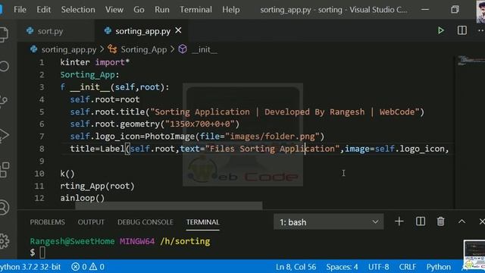Kill terminal with trash icon
The image size is (485, 273).
click(440, 221)
